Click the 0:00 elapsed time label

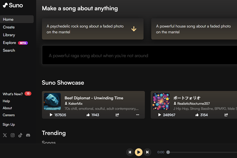[x=161, y=152]
